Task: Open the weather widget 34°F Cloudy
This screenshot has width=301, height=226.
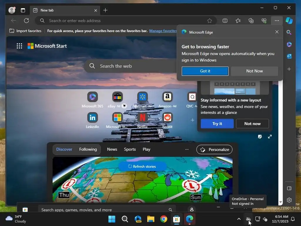Action: [x=16, y=219]
